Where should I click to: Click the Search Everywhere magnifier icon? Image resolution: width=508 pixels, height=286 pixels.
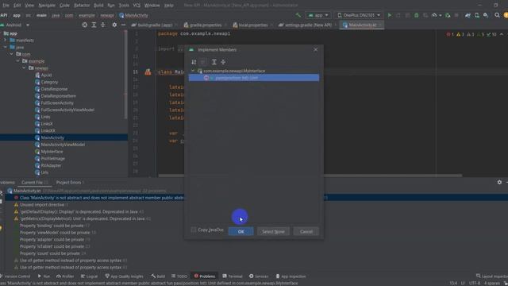tap(497, 15)
